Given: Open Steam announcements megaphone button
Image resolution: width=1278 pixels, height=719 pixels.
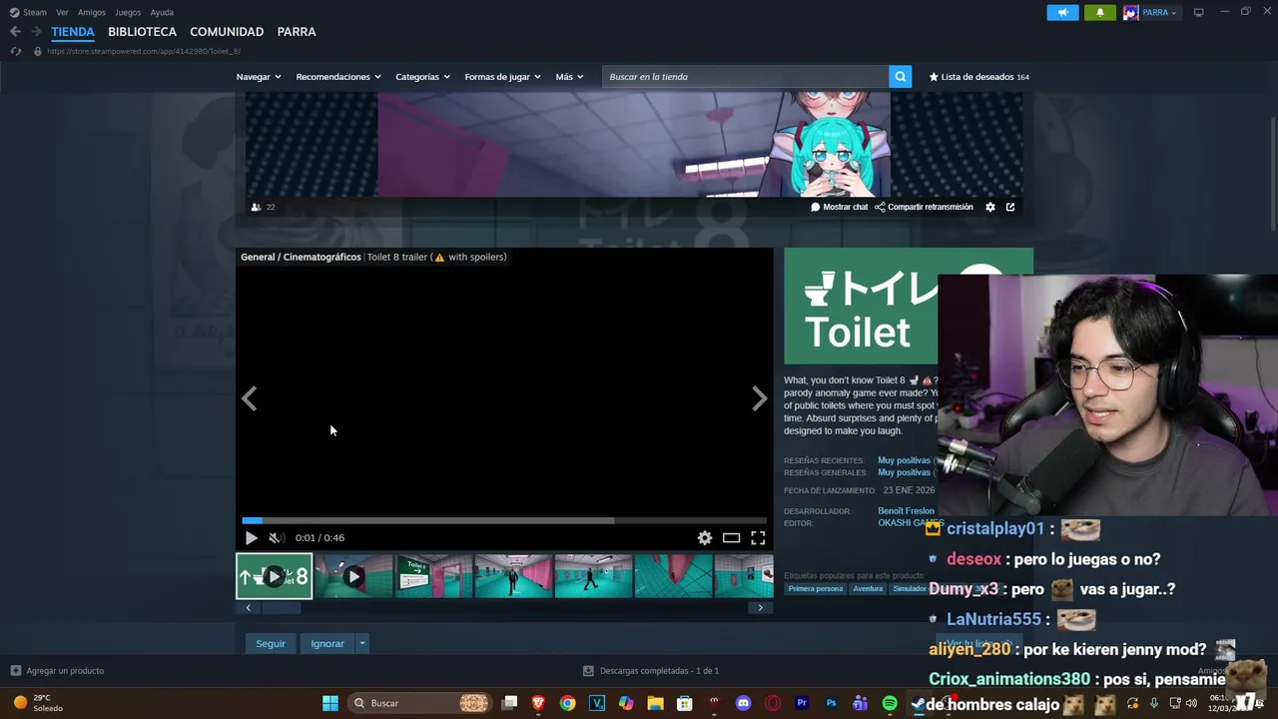Looking at the screenshot, I should click(1062, 12).
